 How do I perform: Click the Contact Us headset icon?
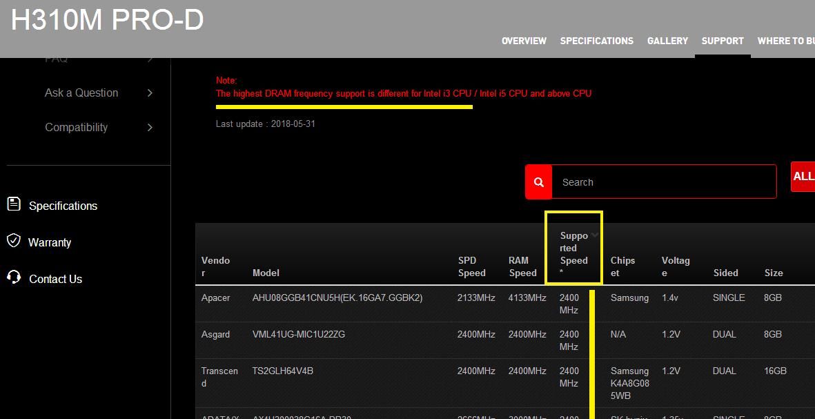(x=14, y=277)
